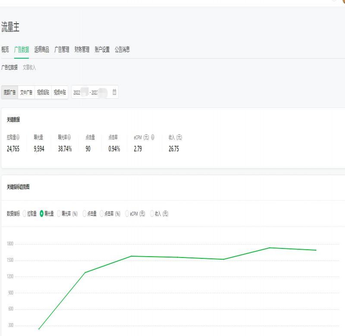Open the date range picker field
This screenshot has width=345, height=336.
[95, 92]
